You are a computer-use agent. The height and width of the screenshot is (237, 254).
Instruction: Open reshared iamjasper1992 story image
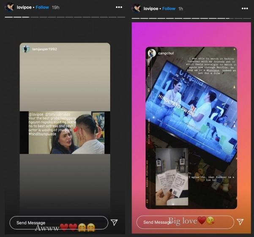coord(65,128)
